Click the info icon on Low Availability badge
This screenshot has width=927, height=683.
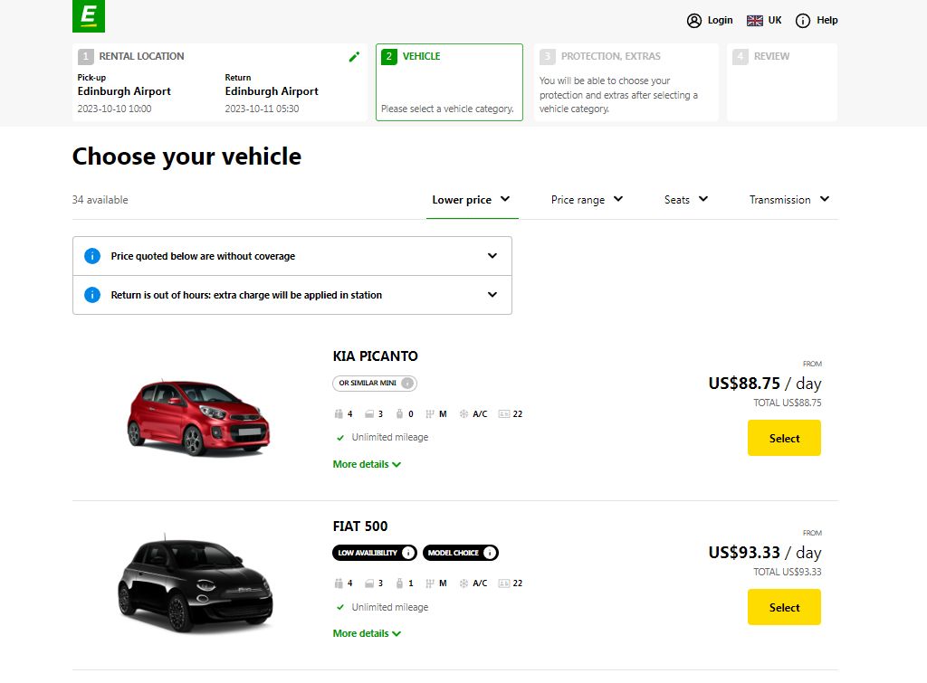click(408, 553)
